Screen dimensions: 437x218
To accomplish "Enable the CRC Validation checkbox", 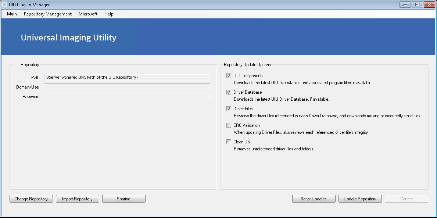I will pyautogui.click(x=229, y=125).
